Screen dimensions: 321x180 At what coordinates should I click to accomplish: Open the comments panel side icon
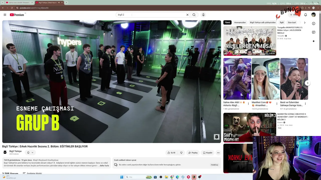point(313,32)
